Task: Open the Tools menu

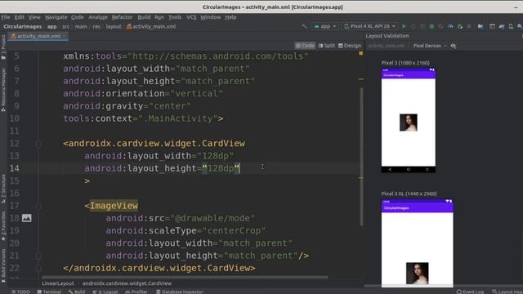Action: [175, 17]
